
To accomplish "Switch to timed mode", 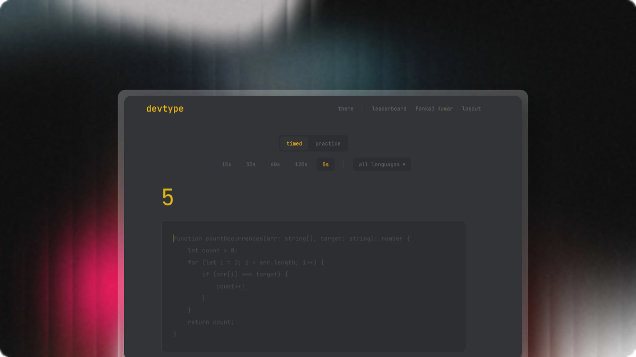I will tap(294, 143).
